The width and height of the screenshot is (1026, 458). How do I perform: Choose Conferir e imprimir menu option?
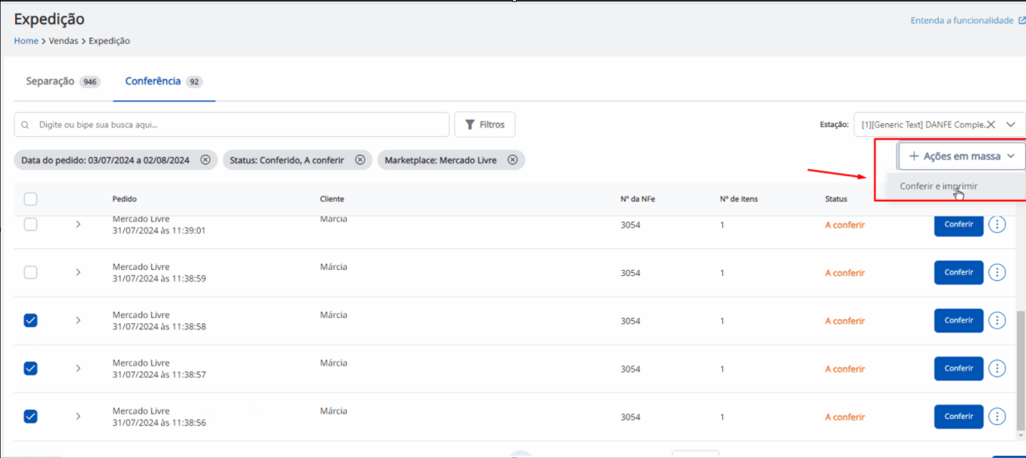[x=939, y=186]
